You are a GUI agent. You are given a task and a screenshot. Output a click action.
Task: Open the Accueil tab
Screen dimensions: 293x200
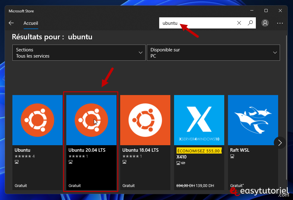[x=31, y=23]
